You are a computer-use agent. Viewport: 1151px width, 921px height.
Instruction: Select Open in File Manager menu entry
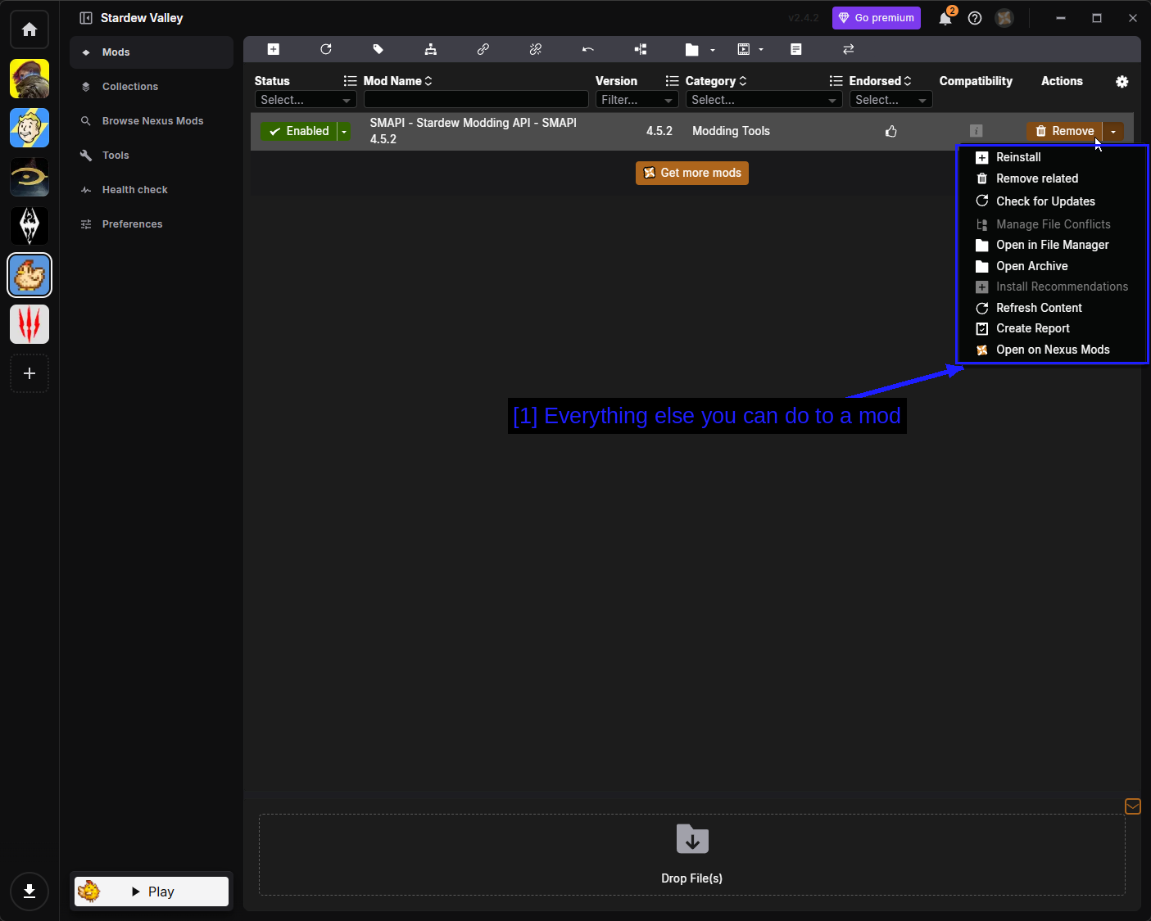(1051, 245)
